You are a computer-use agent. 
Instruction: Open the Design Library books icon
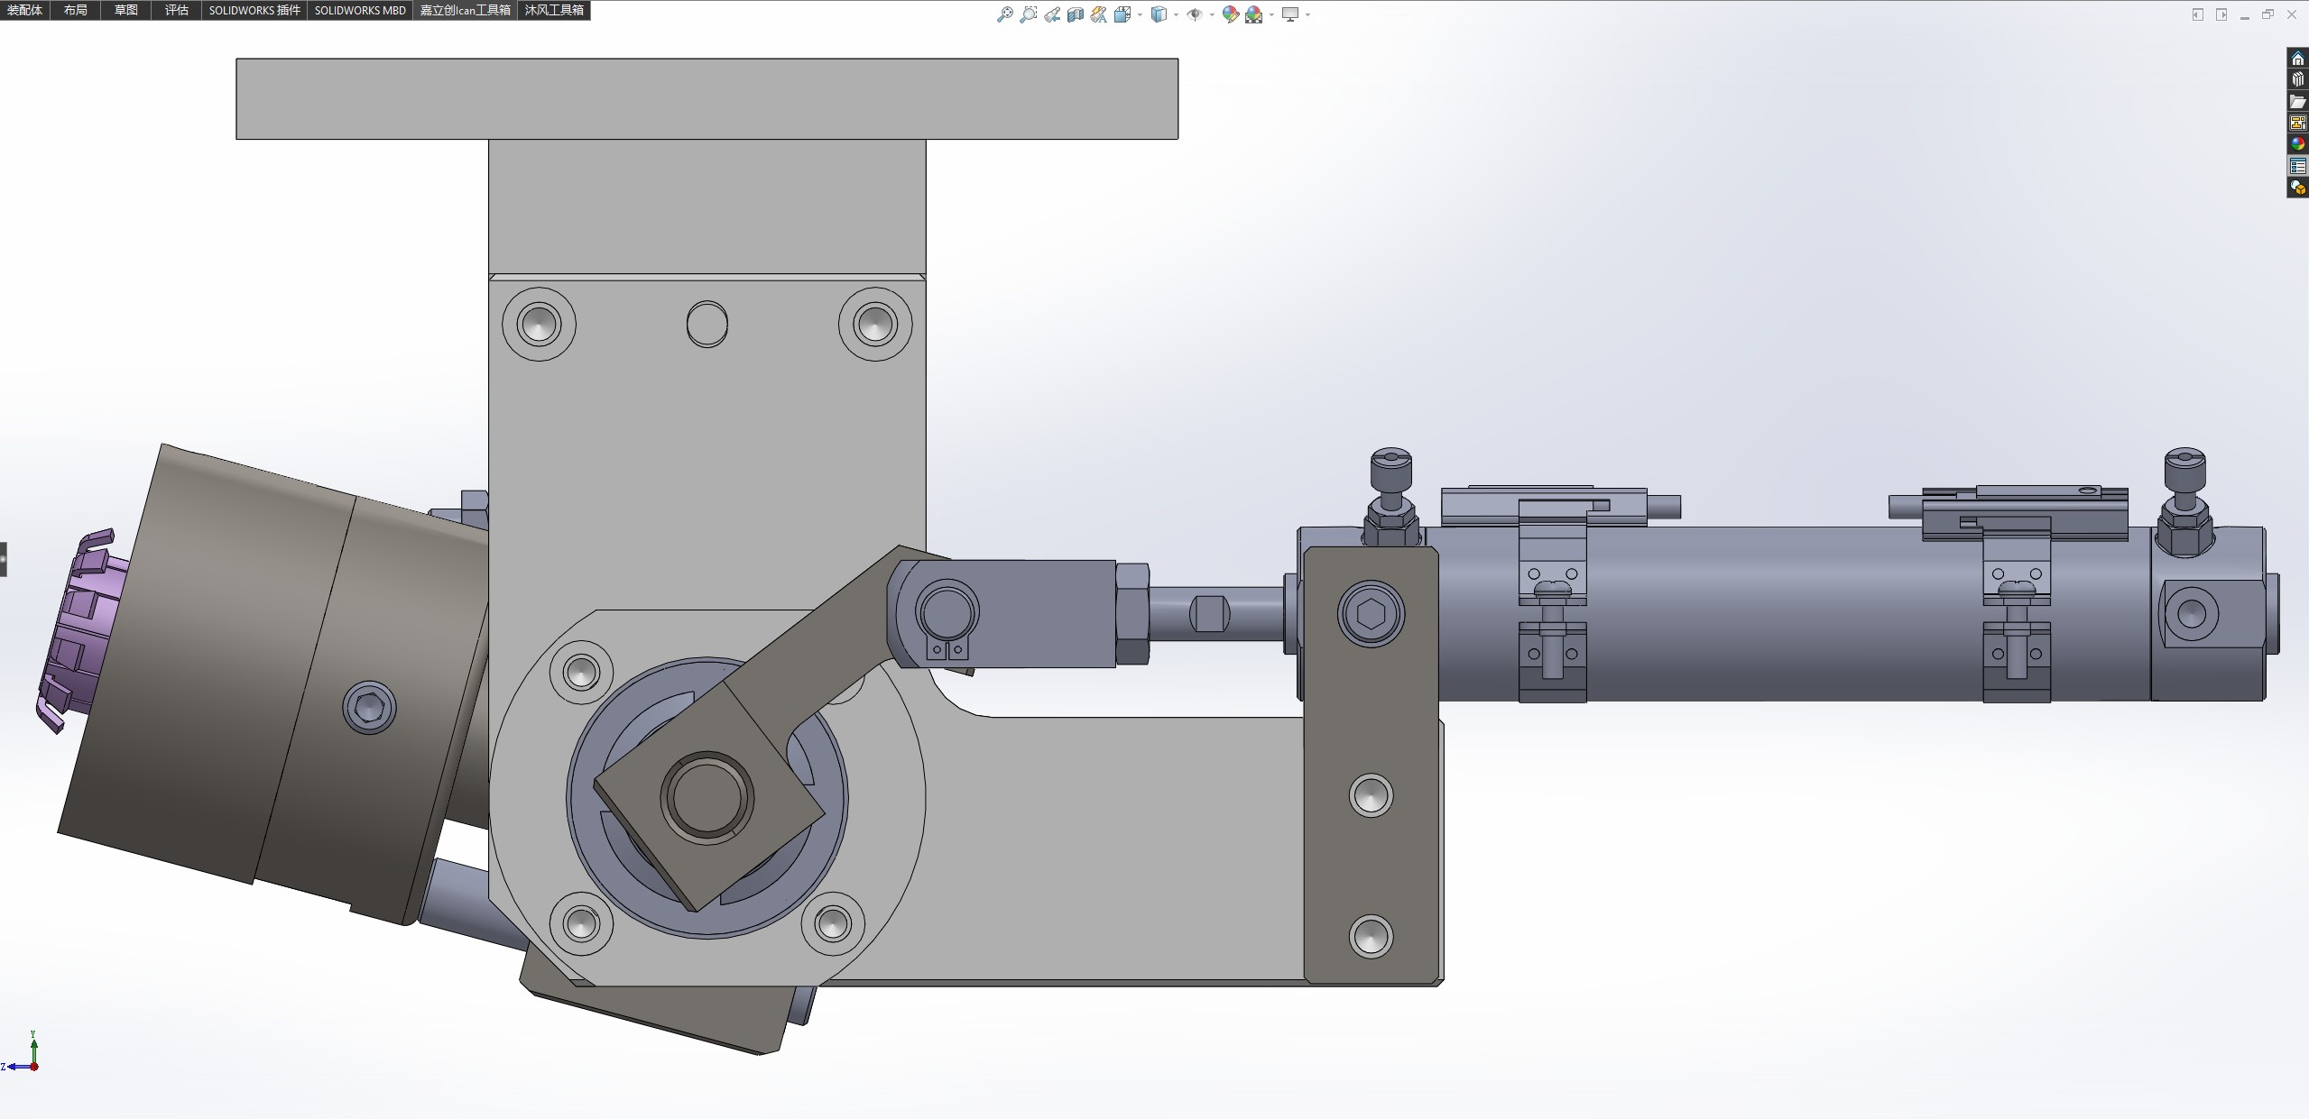(2297, 79)
